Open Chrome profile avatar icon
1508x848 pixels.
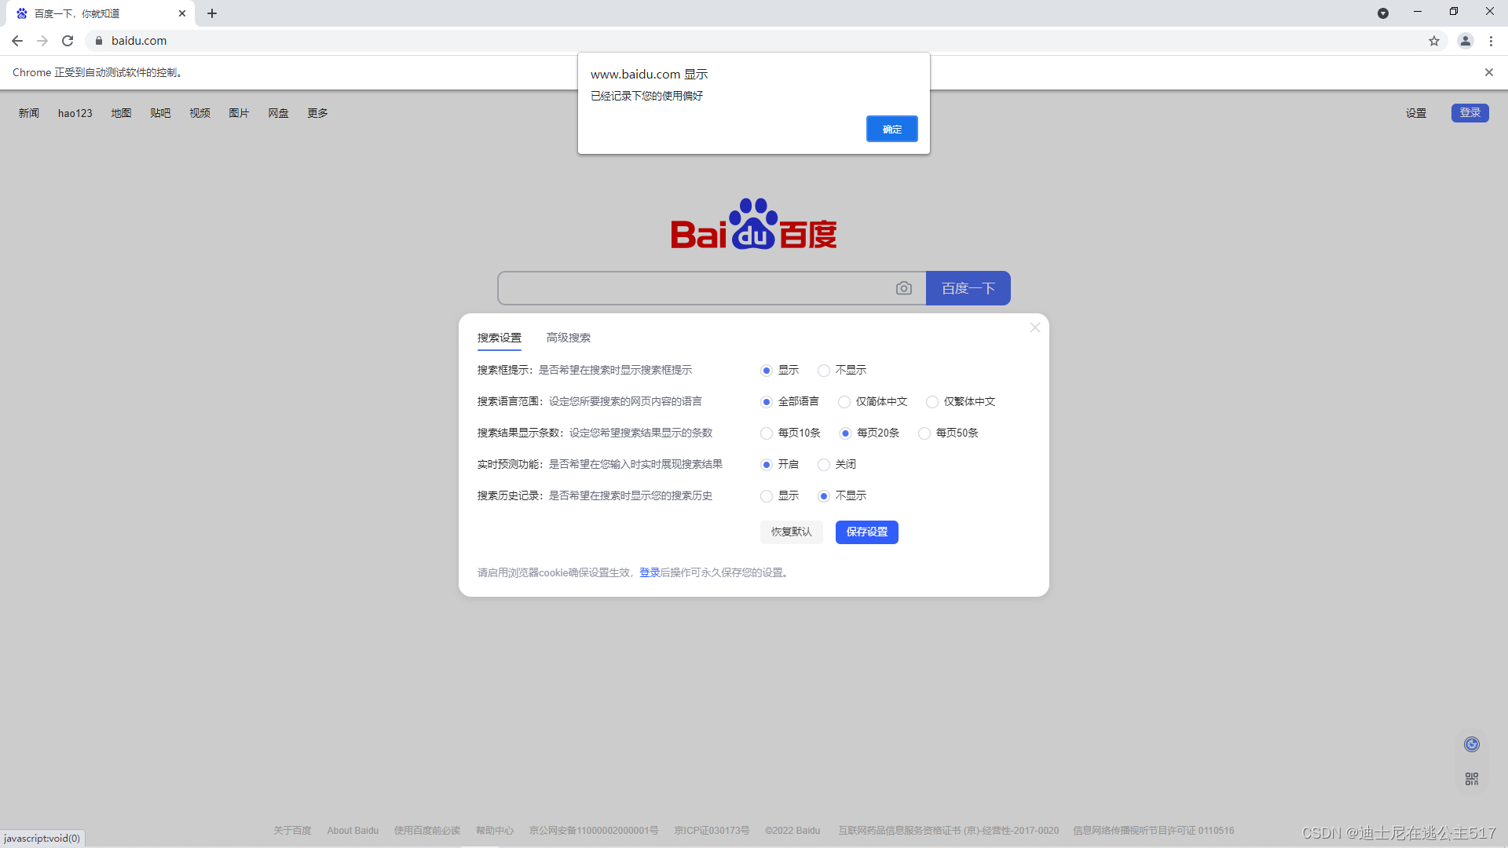(1465, 41)
